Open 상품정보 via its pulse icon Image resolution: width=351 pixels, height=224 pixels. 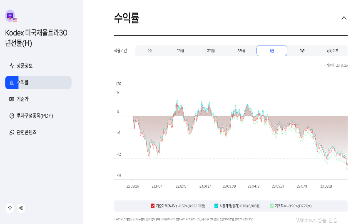(12, 66)
